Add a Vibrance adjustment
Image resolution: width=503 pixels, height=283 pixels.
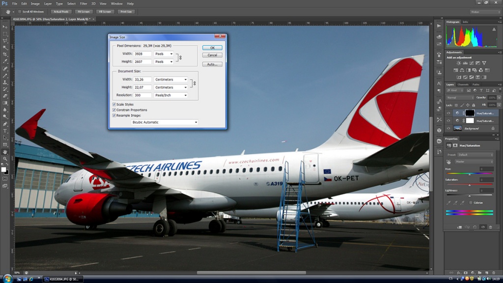click(x=484, y=63)
